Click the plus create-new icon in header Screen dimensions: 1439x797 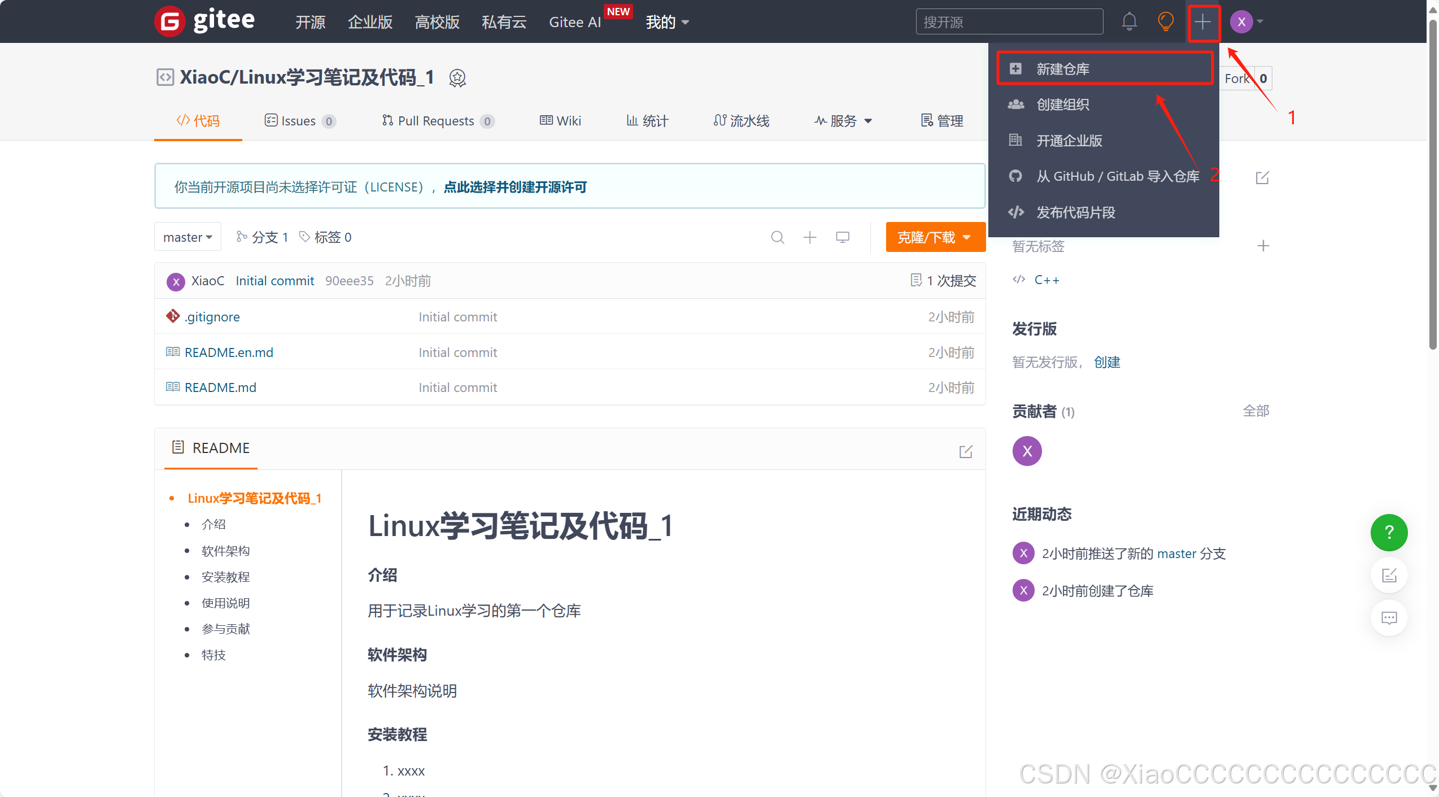point(1203,22)
